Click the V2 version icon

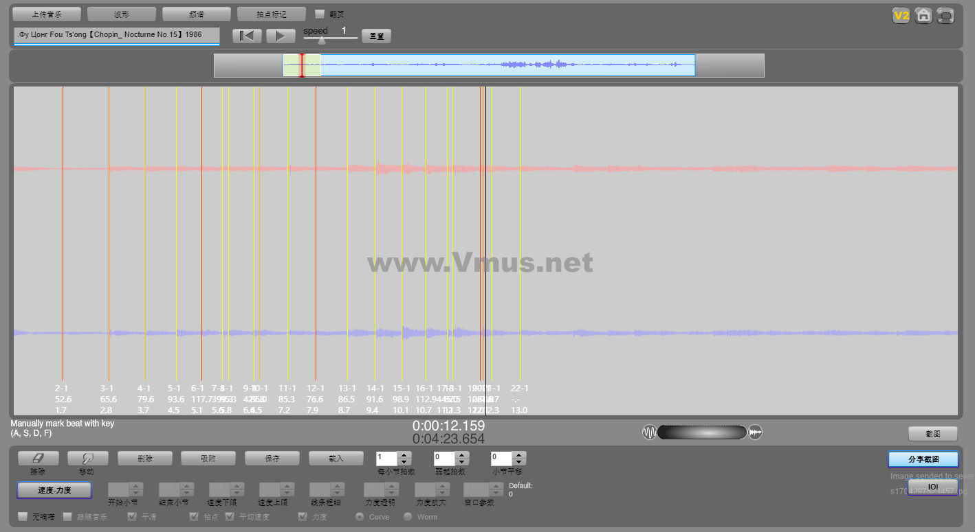click(x=901, y=16)
